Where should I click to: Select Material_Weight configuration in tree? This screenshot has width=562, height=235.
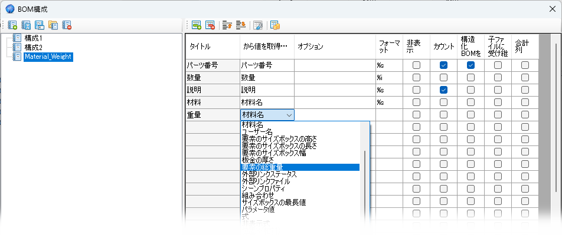[48, 57]
